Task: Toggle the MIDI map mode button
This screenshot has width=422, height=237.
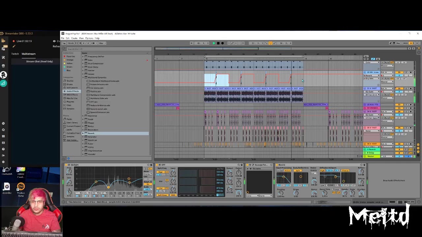Action: (406, 43)
